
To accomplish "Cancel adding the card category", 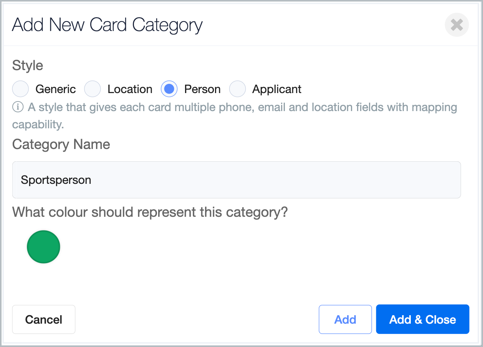I will [x=44, y=319].
